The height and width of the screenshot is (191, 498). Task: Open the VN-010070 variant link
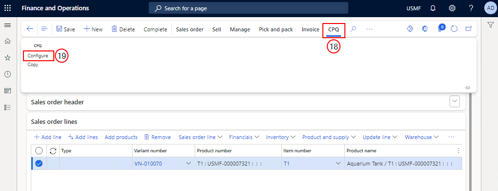148,164
